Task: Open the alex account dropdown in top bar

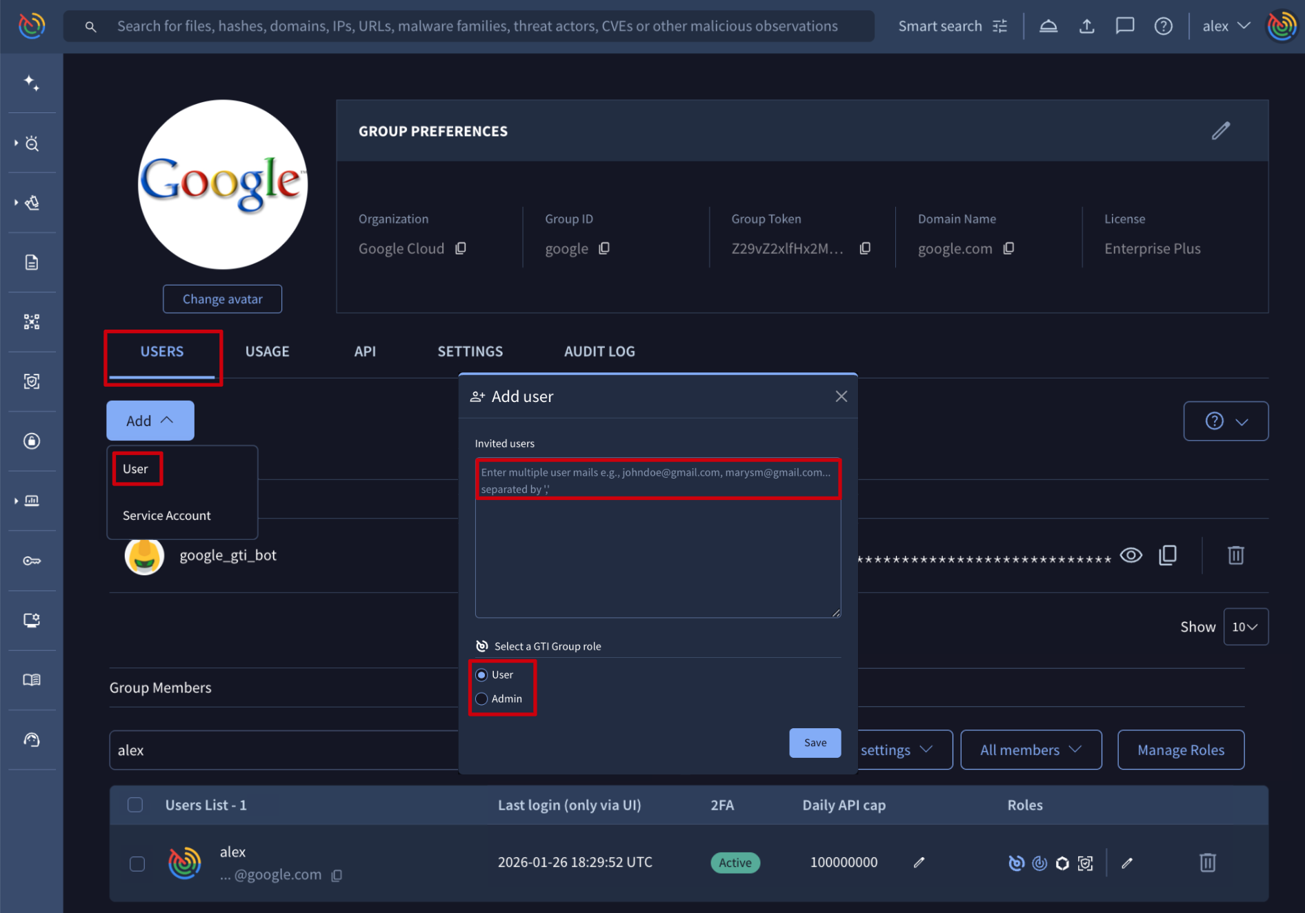Action: tap(1226, 26)
